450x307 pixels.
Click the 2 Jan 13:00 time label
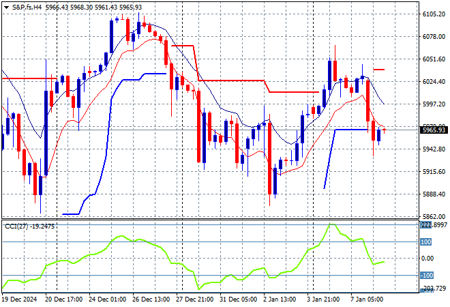point(281,299)
